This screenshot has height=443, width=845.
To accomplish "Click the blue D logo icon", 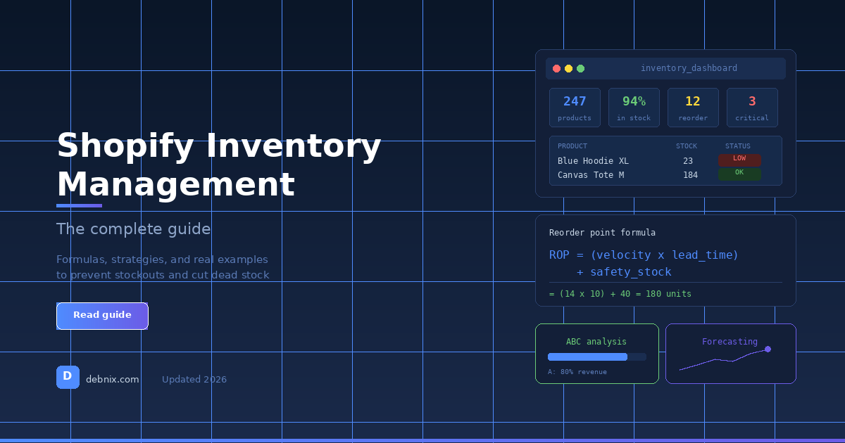I will coord(68,377).
